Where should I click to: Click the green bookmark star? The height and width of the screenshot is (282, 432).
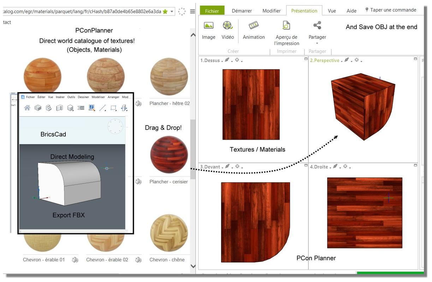[x=165, y=12]
